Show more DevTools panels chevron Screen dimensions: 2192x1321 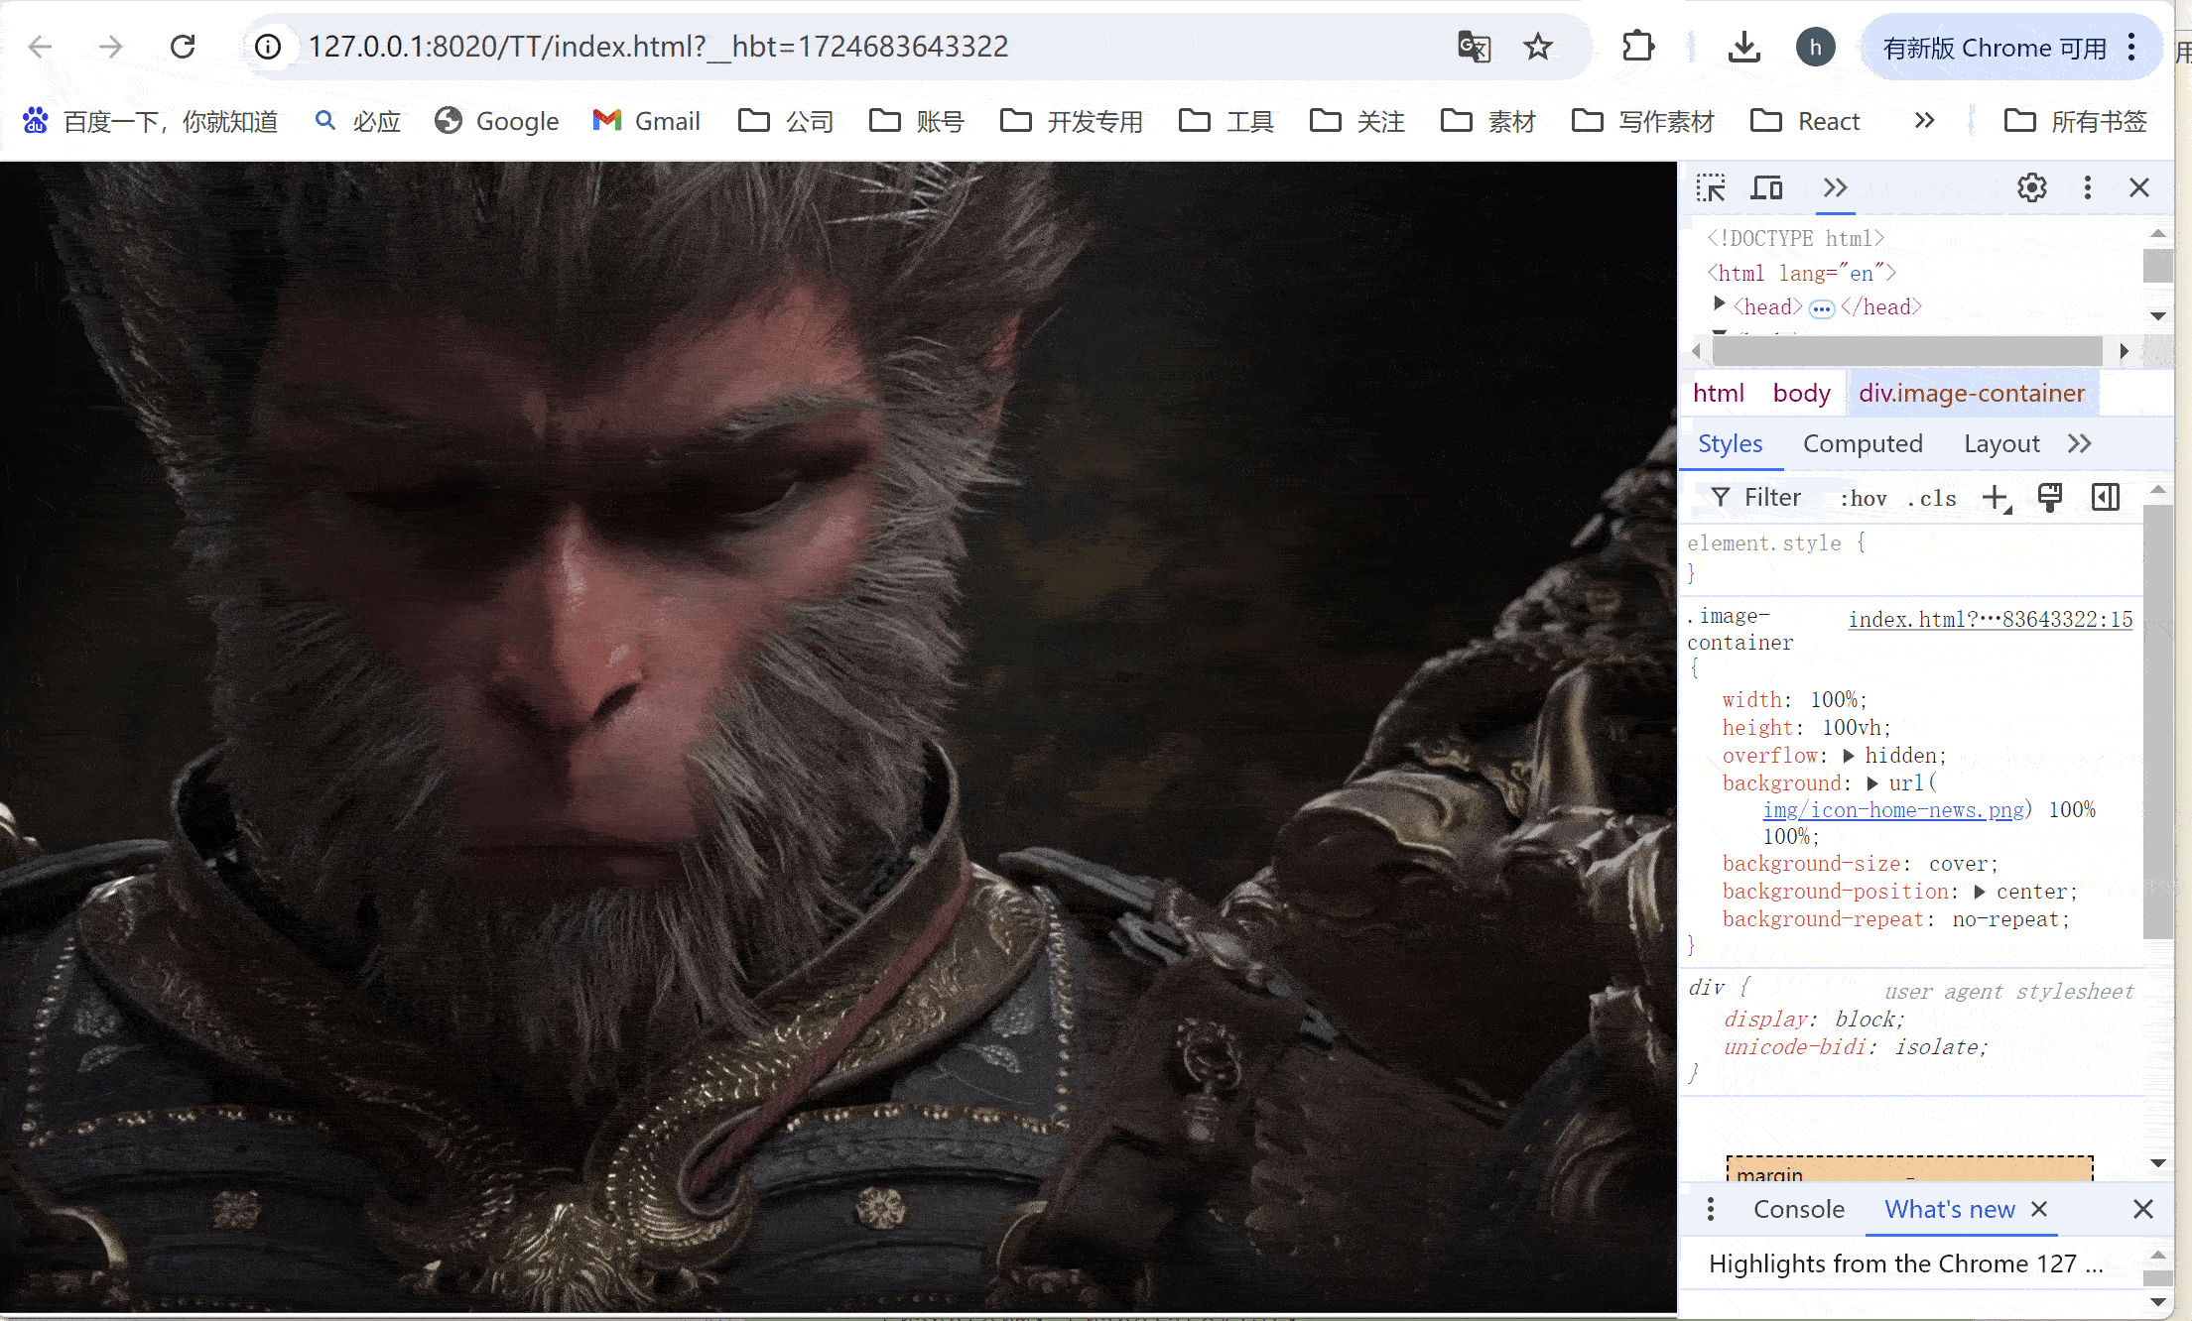click(1835, 187)
